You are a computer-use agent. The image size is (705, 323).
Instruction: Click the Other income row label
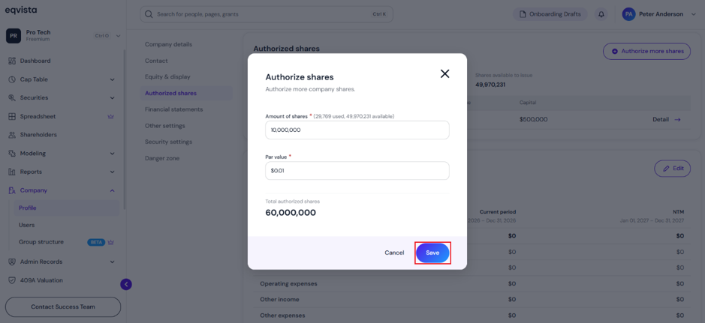[279, 300]
